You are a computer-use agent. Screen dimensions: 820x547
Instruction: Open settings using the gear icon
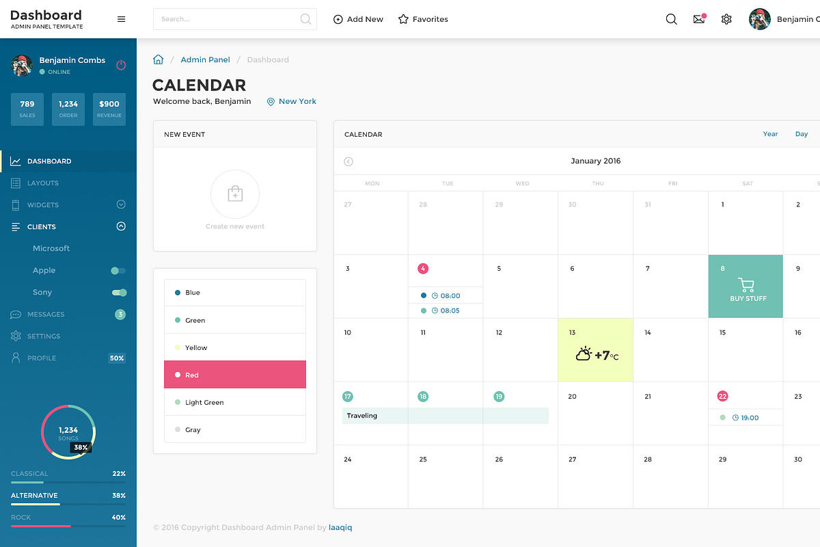pyautogui.click(x=726, y=19)
